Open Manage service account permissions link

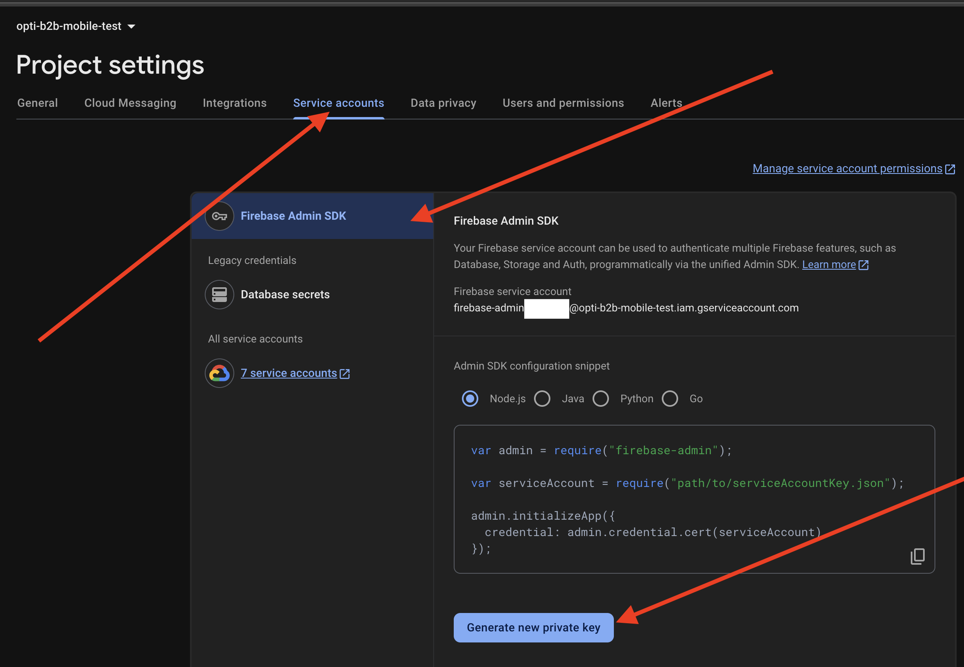pos(847,169)
